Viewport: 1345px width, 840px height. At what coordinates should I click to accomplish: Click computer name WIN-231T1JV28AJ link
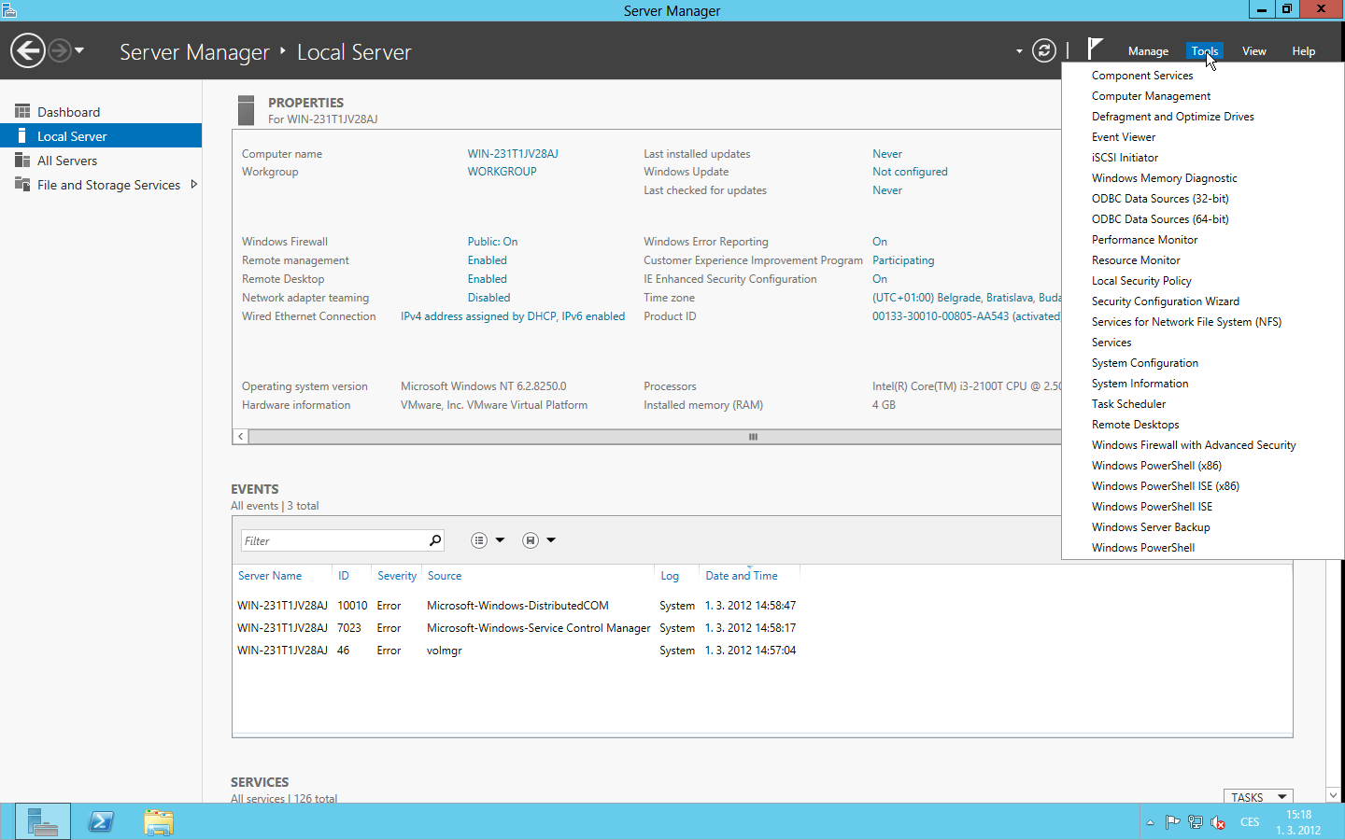click(x=513, y=154)
